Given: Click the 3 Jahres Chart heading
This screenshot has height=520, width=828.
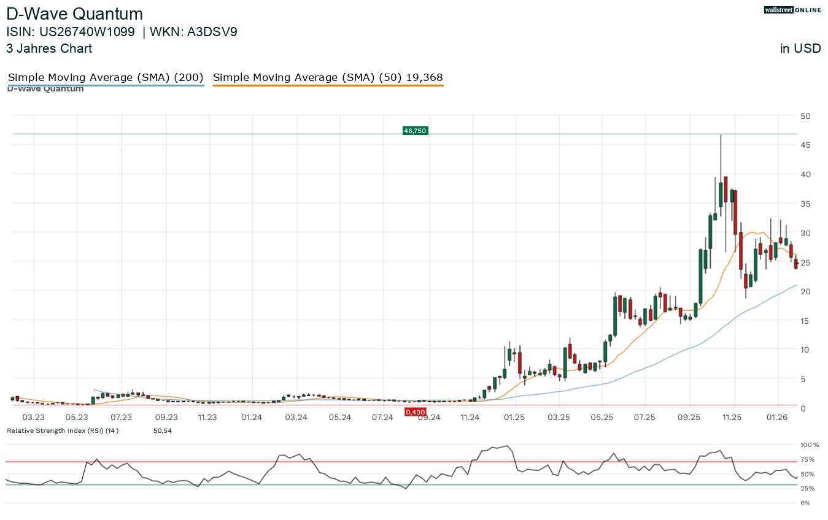Looking at the screenshot, I should point(49,48).
